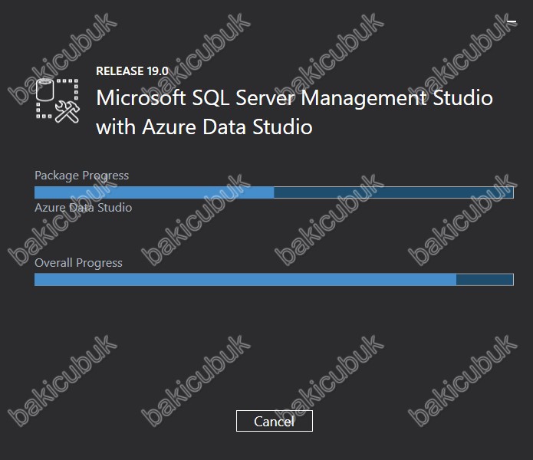This screenshot has width=533, height=460.
Task: Click the "RELEASE" text above the title
Action: tap(120, 71)
